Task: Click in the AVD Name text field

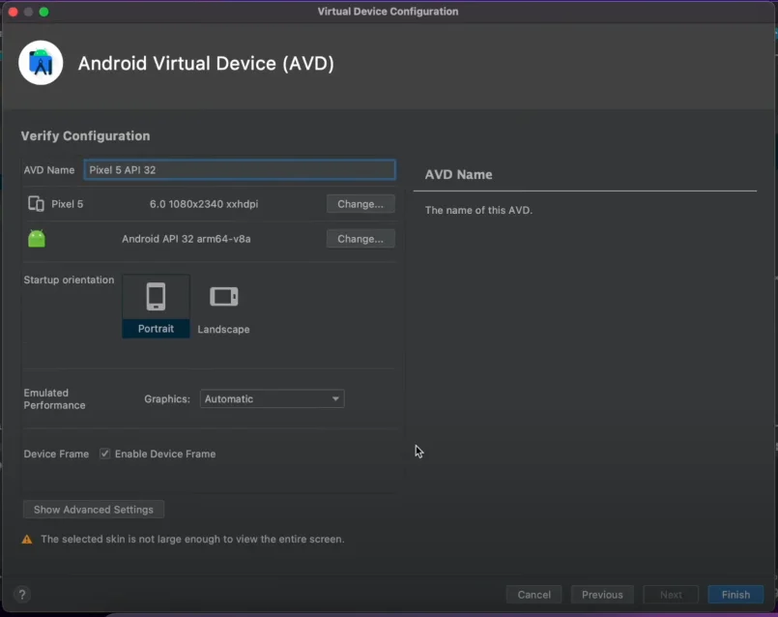Action: coord(239,169)
